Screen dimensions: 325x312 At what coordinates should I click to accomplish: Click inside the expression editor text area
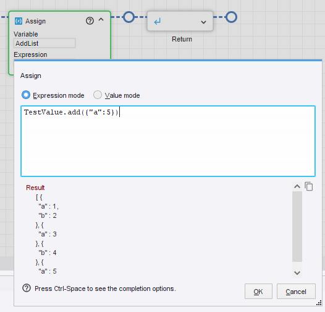tap(168, 141)
